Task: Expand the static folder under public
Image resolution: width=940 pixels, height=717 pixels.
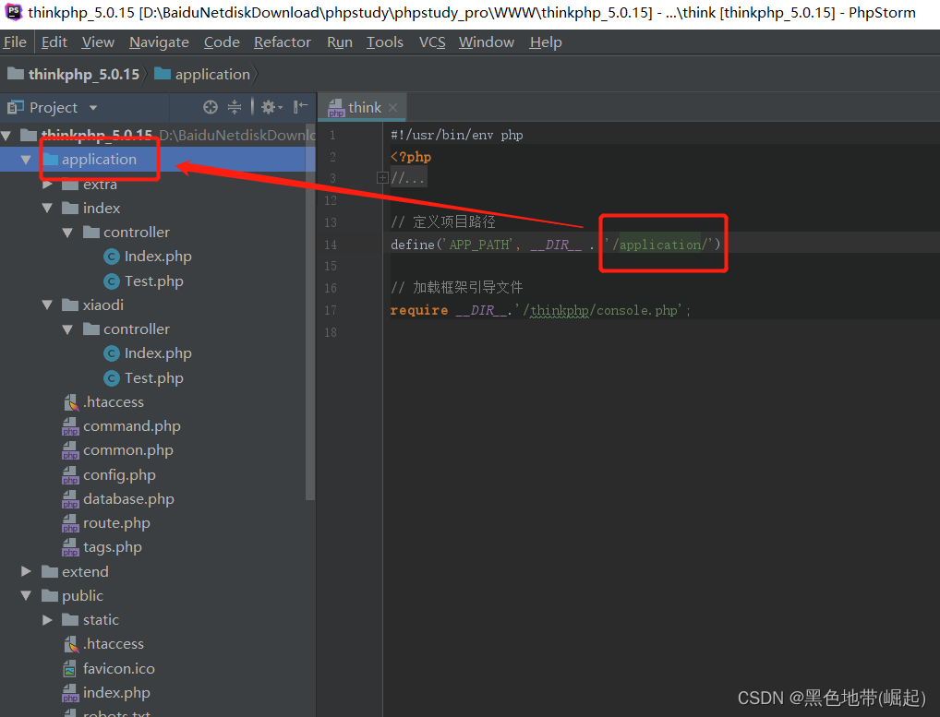Action: 45,619
